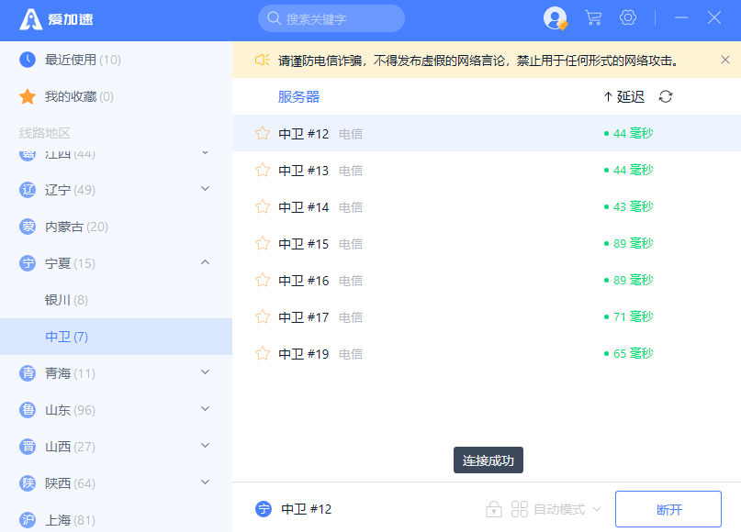Open the shopping cart icon
741x532 pixels.
coord(593,18)
